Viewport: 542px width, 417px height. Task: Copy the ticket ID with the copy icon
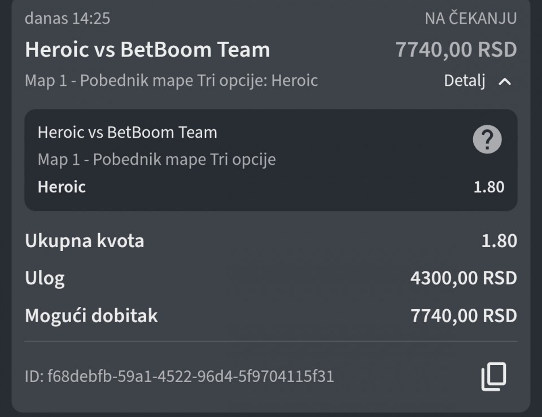pyautogui.click(x=493, y=376)
